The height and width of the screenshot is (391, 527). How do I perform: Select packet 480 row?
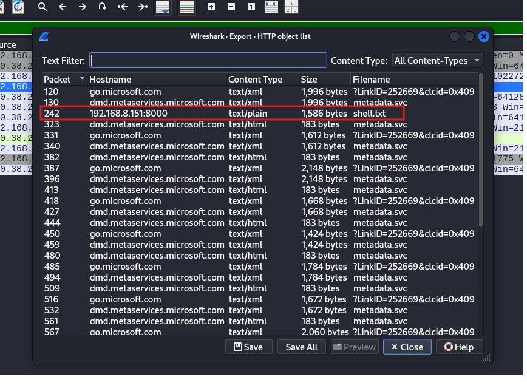point(259,256)
